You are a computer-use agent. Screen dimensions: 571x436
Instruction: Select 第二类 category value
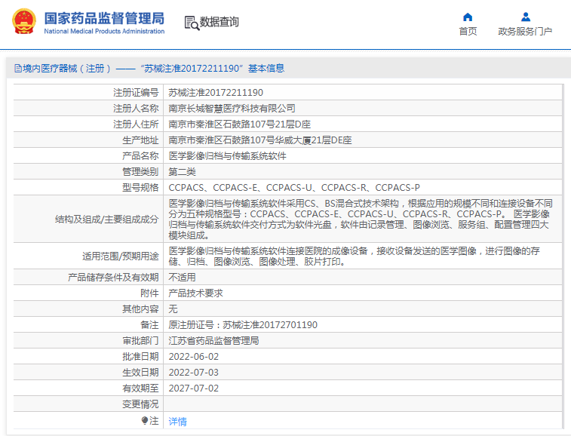point(182,171)
